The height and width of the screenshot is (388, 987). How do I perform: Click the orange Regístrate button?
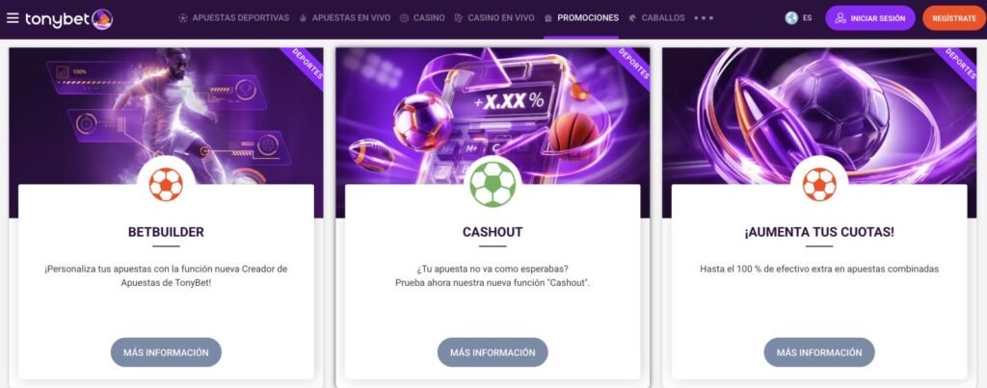point(954,18)
